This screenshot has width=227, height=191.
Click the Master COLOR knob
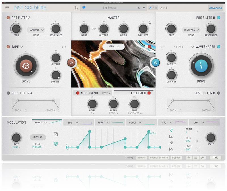pyautogui.click(x=123, y=29)
